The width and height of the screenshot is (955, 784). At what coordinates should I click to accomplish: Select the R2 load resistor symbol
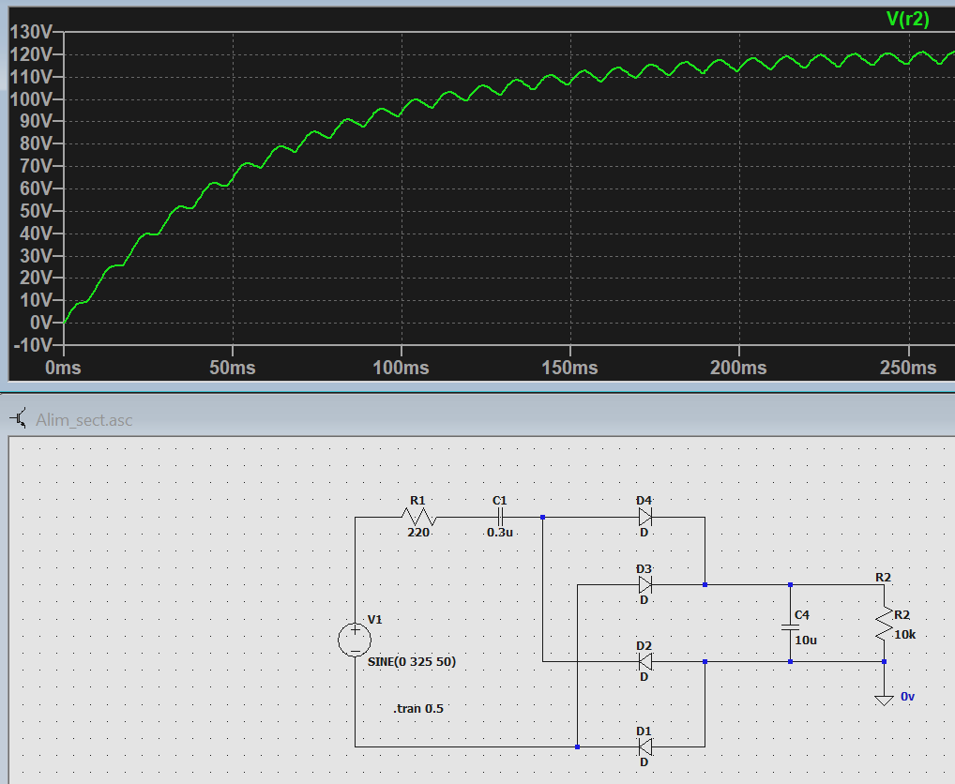[x=885, y=624]
